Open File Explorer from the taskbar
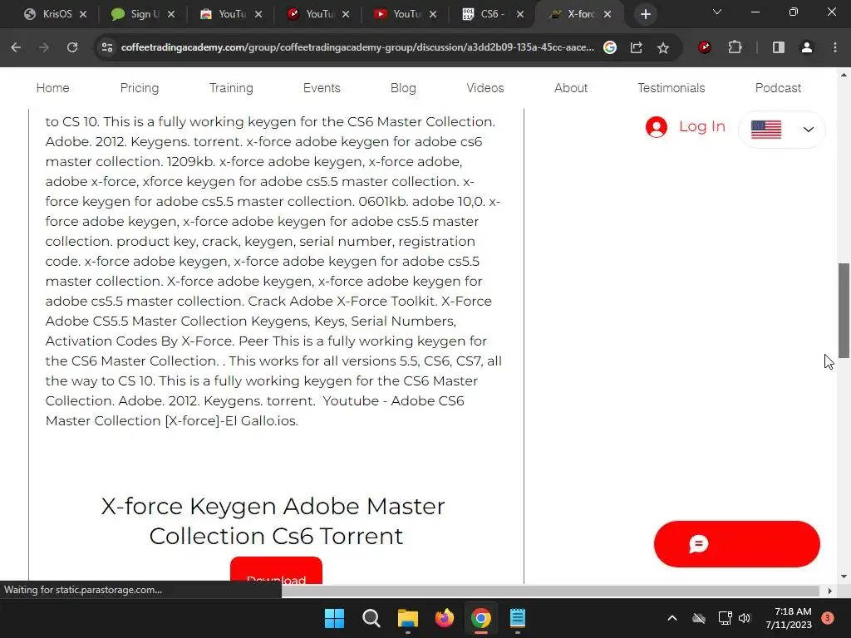Screen dimensions: 851x638 407,618
